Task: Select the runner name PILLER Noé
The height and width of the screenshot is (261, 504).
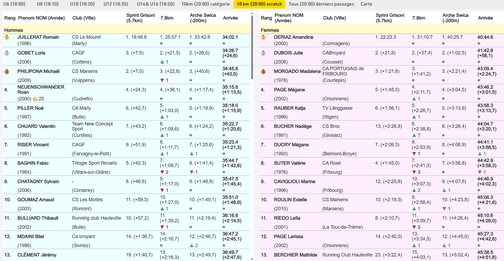Action: 30,108
